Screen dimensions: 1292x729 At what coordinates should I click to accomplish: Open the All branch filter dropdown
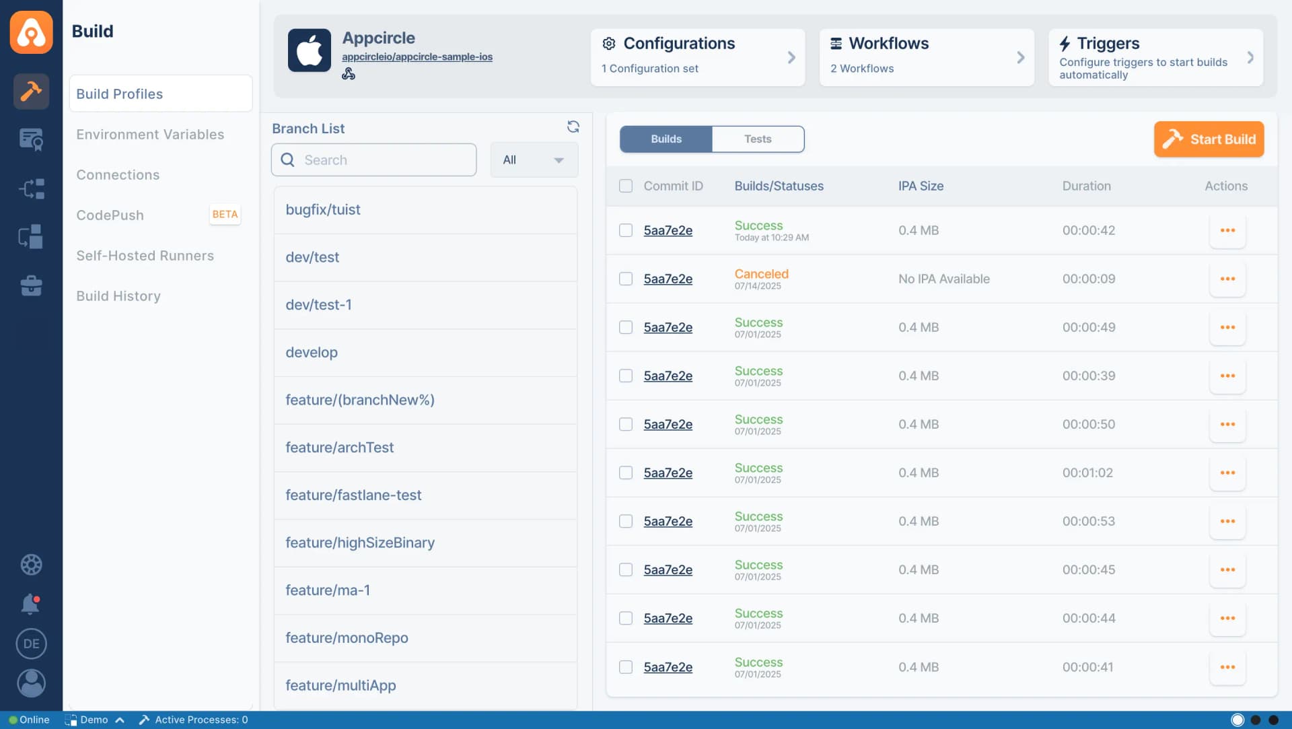click(534, 160)
